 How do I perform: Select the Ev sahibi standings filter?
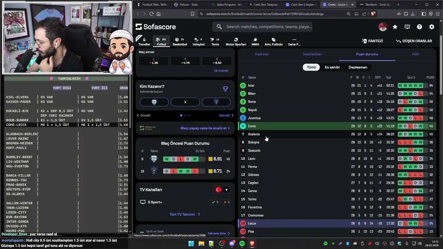tap(332, 67)
